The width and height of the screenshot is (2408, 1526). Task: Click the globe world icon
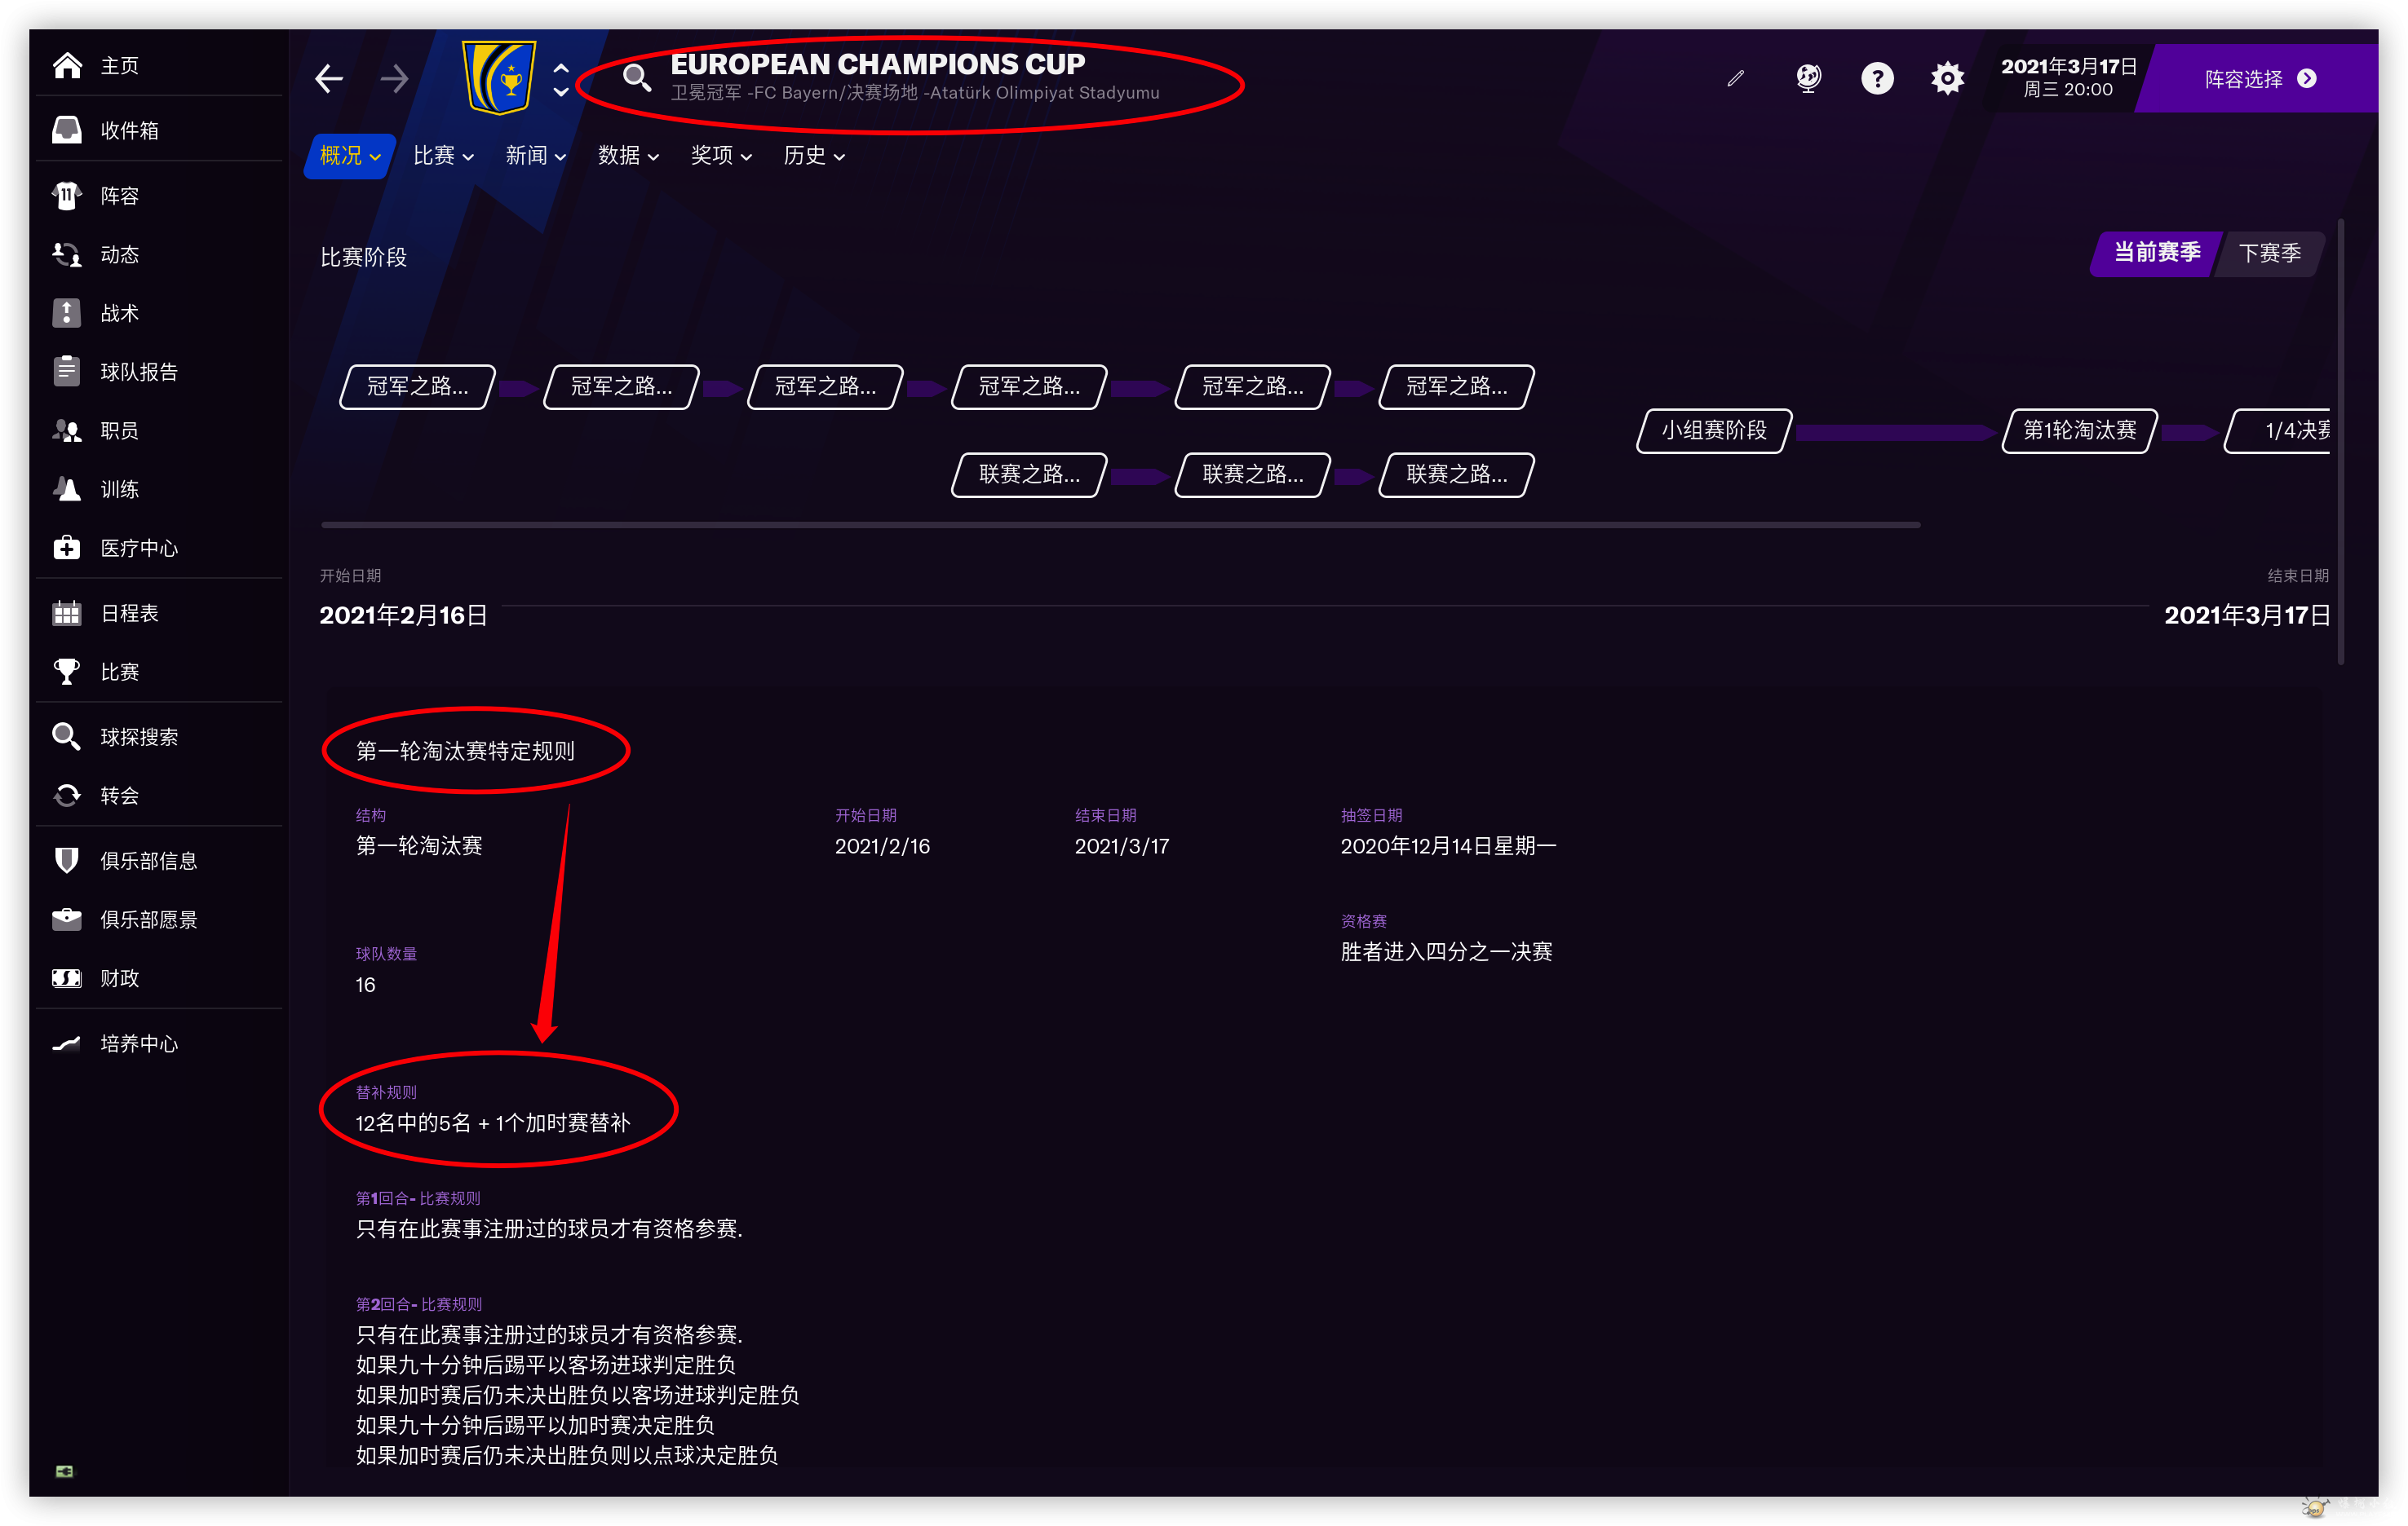tap(1808, 78)
